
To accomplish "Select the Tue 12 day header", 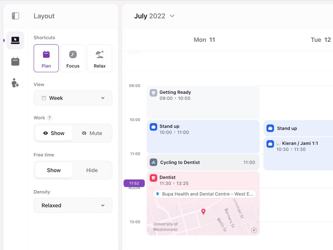I will click(x=321, y=40).
